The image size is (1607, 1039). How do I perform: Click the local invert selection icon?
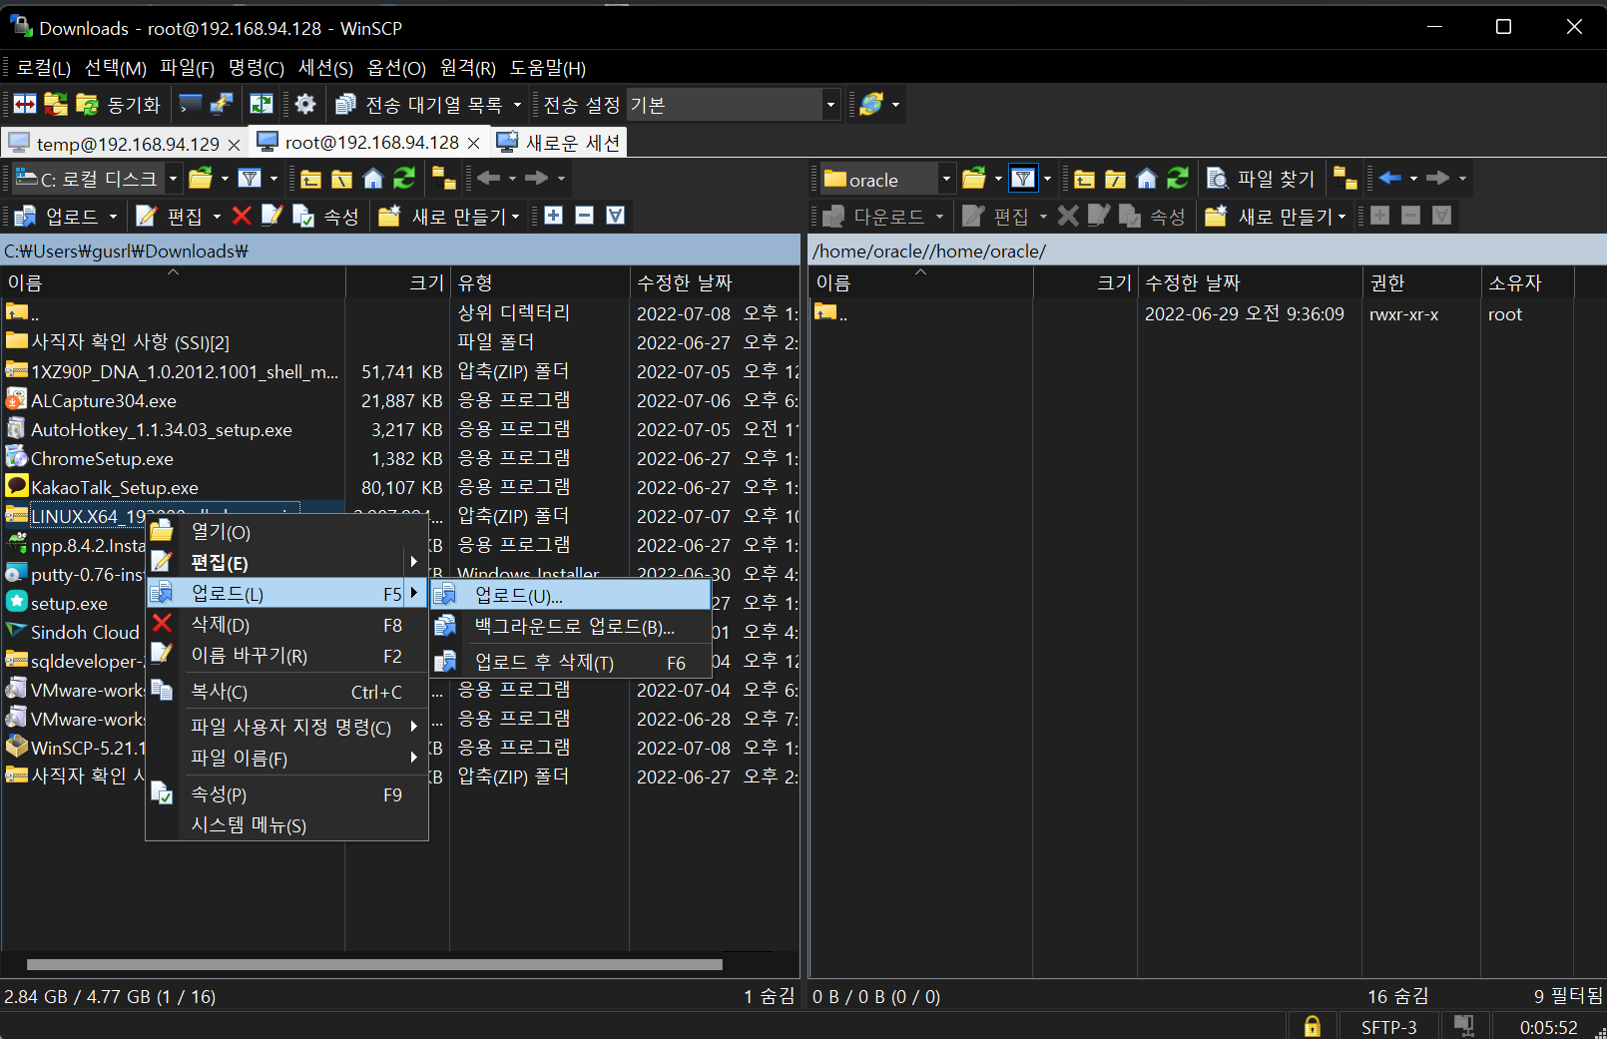click(615, 216)
